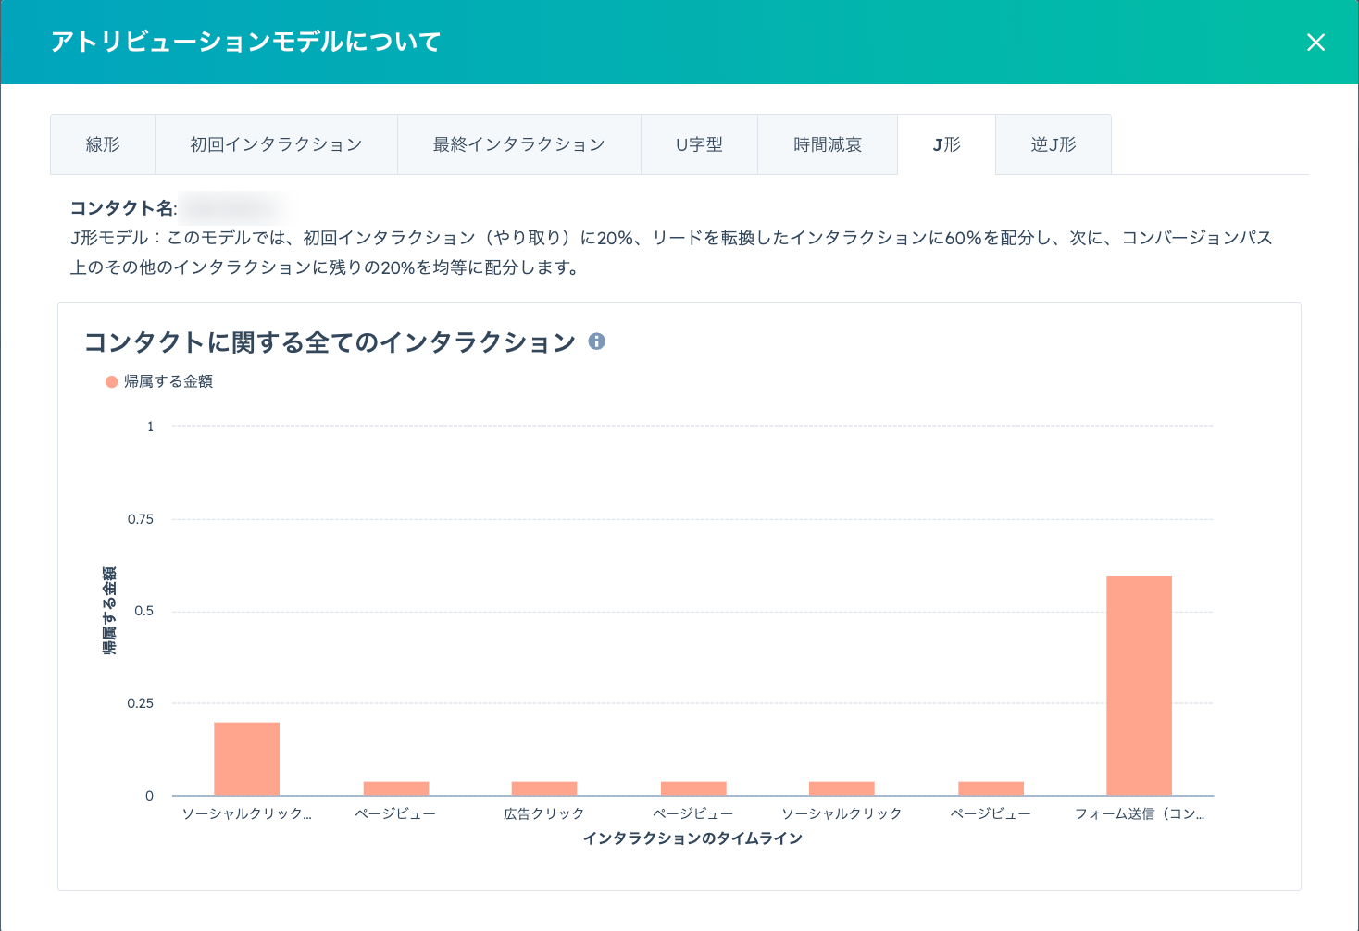Click the first ソーシャルクリック bar in the chart
Viewport: 1359px width, 931px height.
tap(246, 759)
